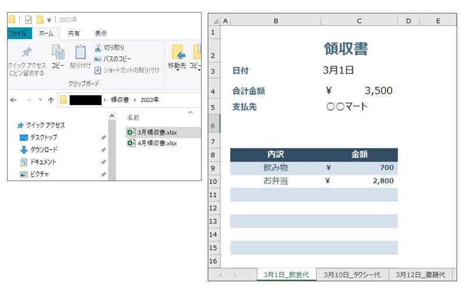The image size is (466, 300).
Task: Select column D header in Excel
Action: [x=409, y=21]
